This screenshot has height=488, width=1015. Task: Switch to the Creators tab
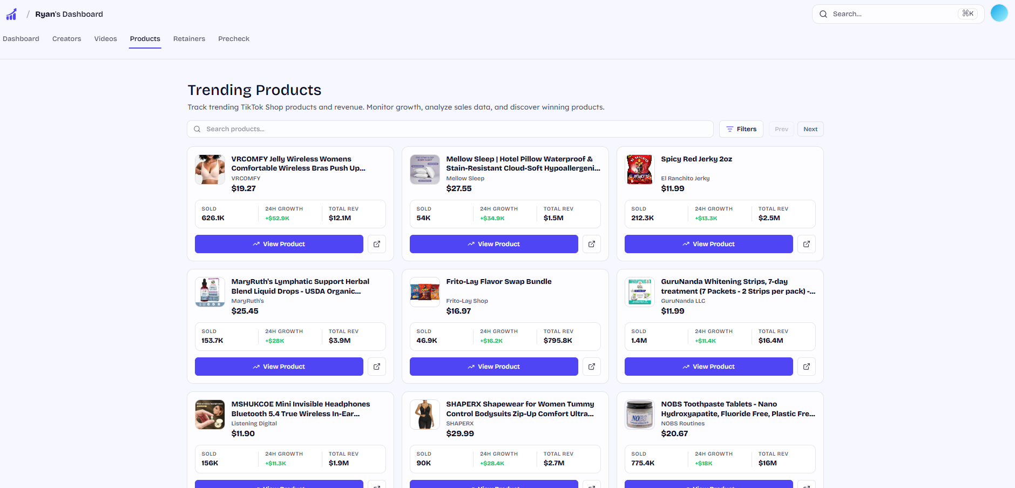[66, 39]
